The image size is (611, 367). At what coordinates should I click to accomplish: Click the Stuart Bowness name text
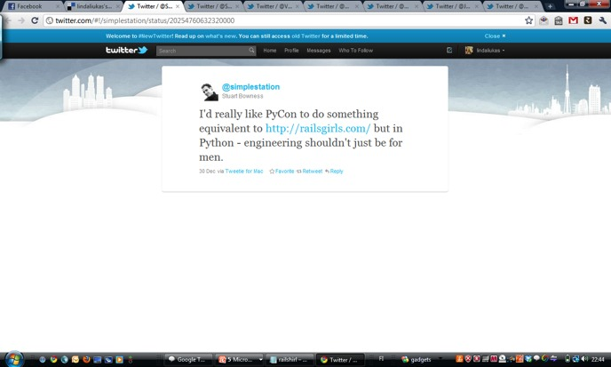point(242,96)
